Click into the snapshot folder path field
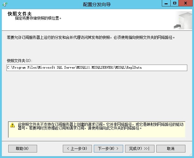The height and width of the screenshot is (158, 194). [97, 68]
